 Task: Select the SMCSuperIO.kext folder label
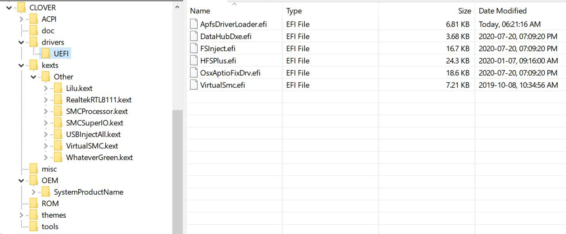coord(95,123)
